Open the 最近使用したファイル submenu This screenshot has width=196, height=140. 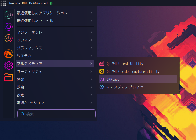55,21
